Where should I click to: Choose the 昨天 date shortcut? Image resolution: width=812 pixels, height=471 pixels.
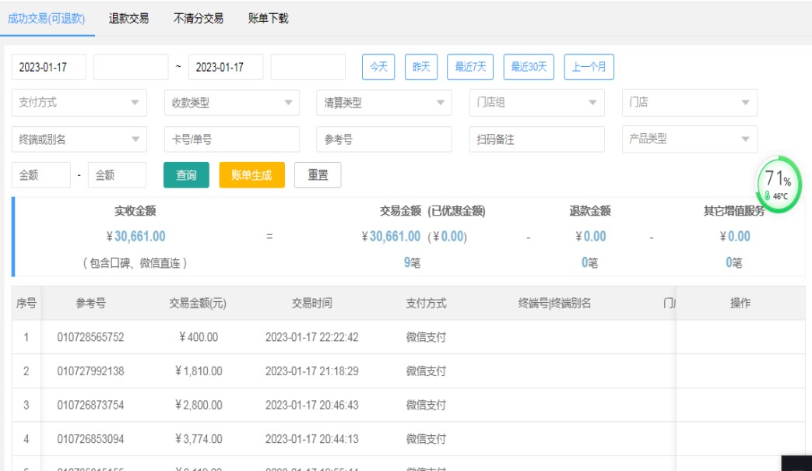(x=421, y=67)
